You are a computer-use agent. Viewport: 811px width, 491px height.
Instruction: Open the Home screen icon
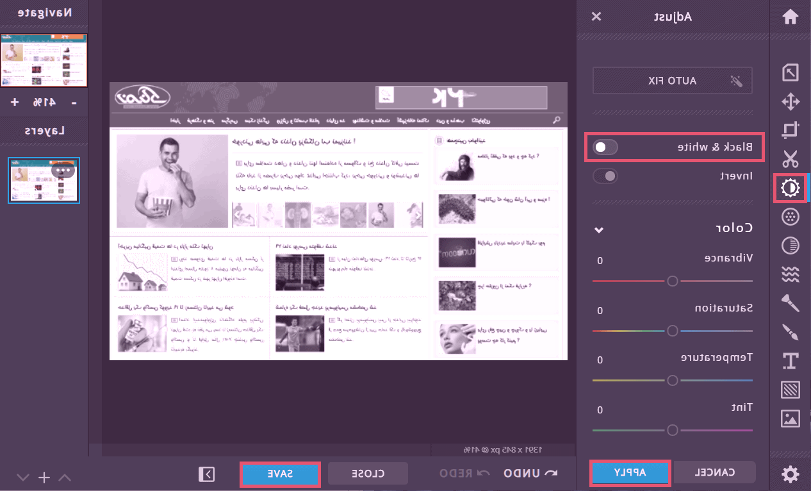[x=791, y=17]
